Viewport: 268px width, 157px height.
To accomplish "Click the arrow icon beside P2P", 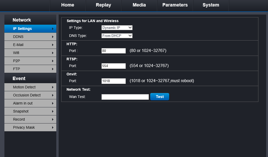I will click(53, 61).
